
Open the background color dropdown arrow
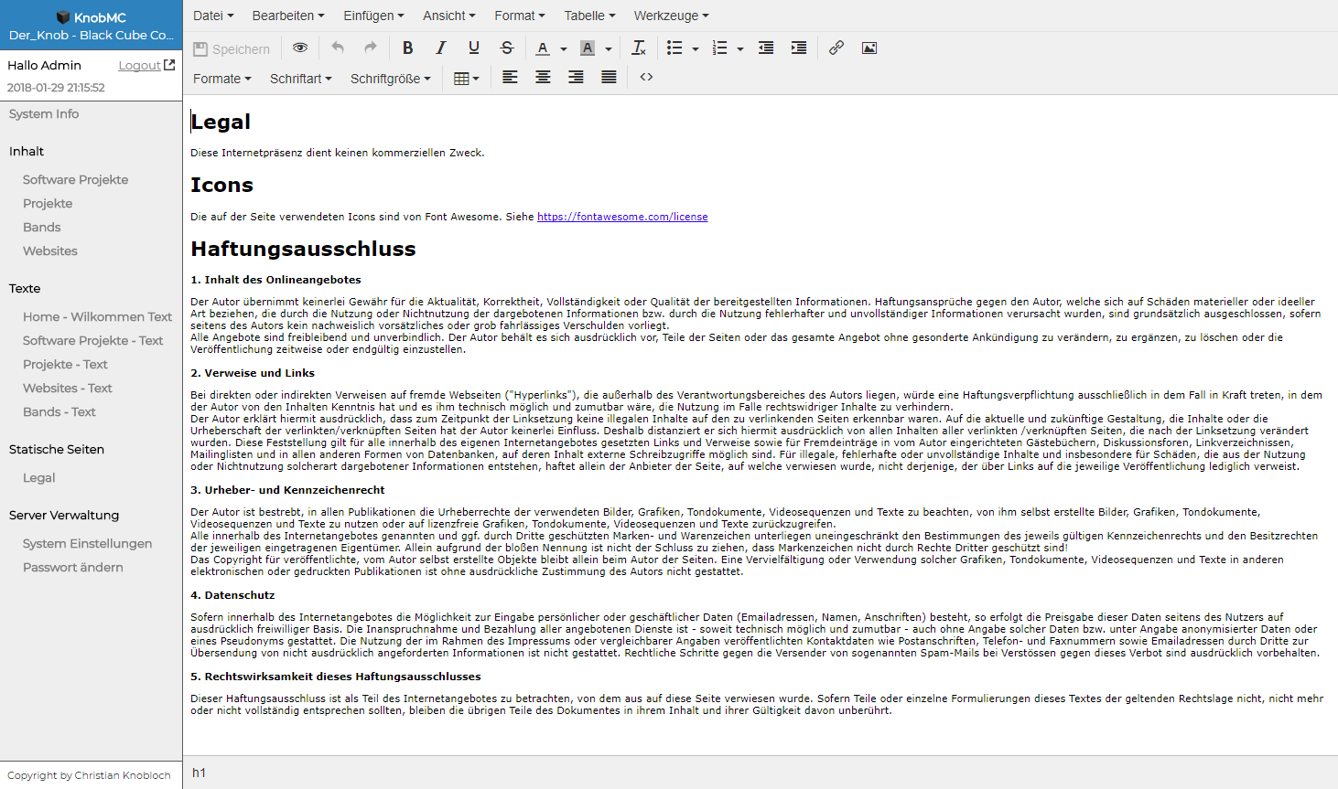point(609,48)
